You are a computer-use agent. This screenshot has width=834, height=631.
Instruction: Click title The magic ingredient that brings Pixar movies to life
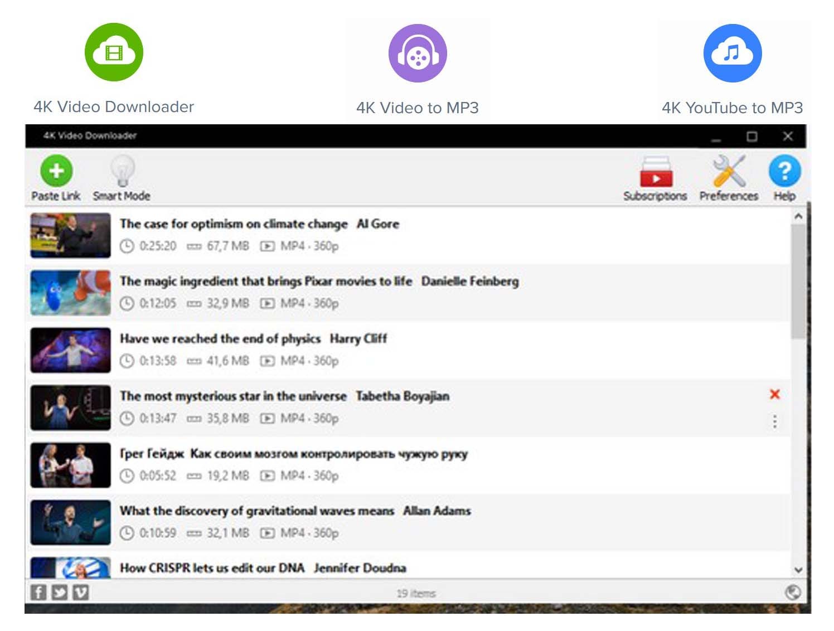[x=266, y=281]
